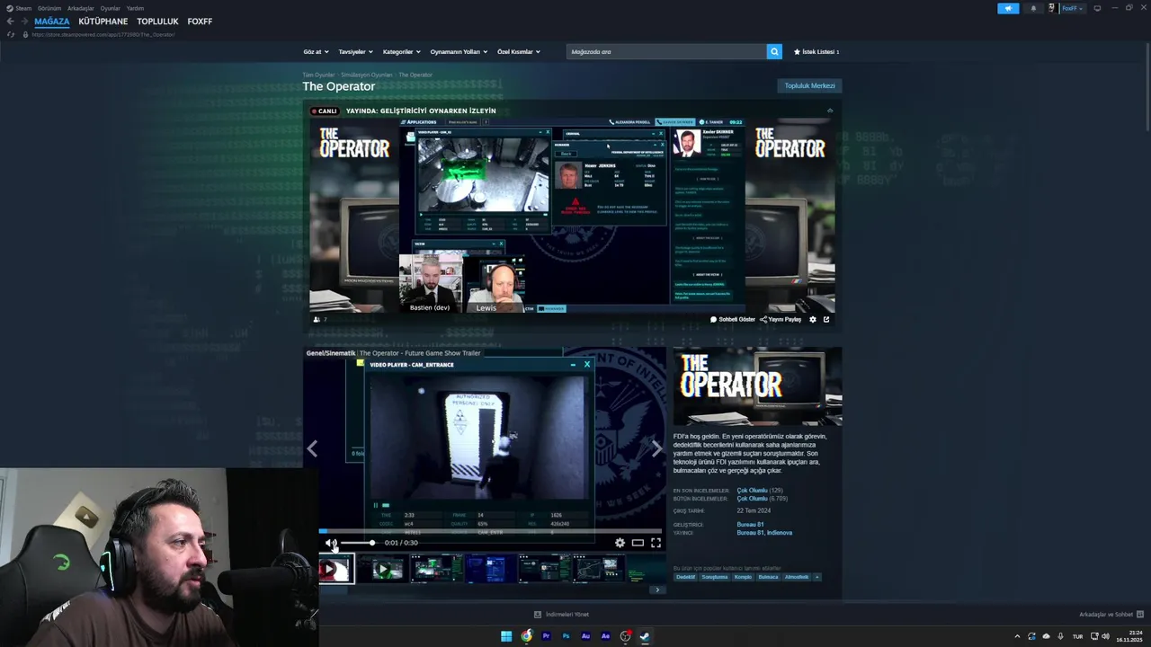
Task: Open Bureau 81 developer link
Action: tap(750, 525)
